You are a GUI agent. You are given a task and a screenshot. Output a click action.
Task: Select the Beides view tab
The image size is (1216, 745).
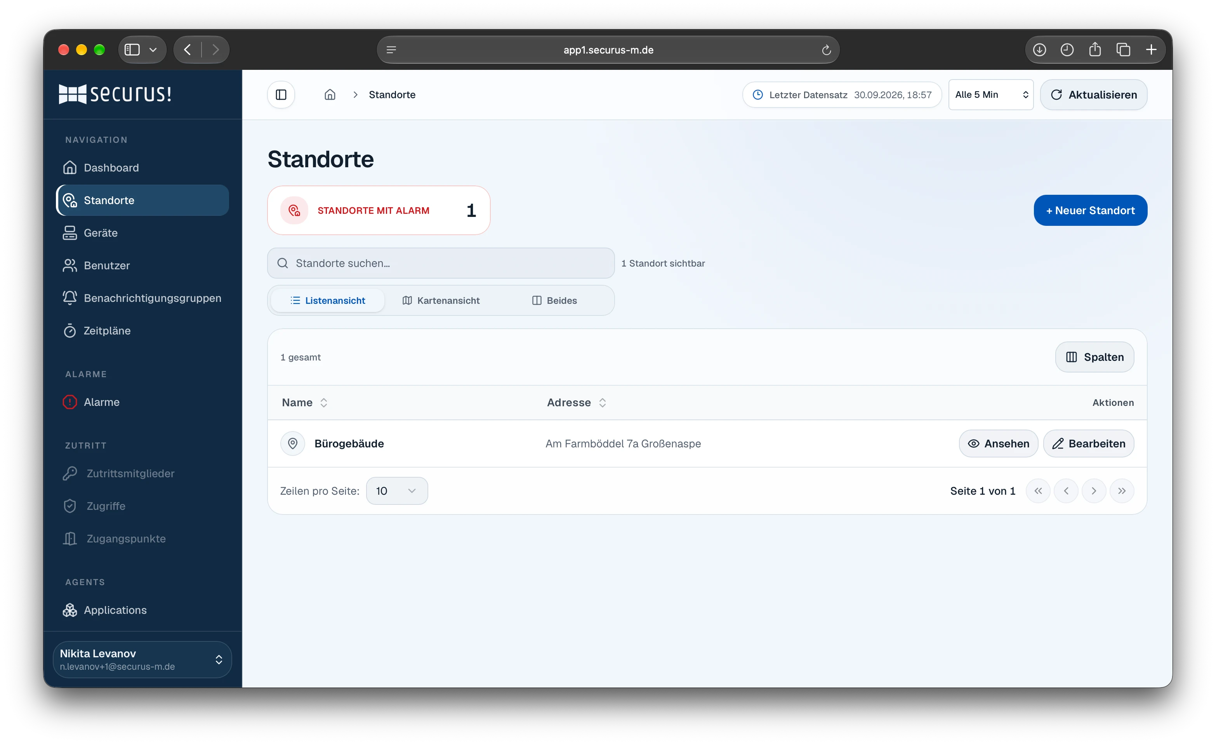(x=554, y=300)
